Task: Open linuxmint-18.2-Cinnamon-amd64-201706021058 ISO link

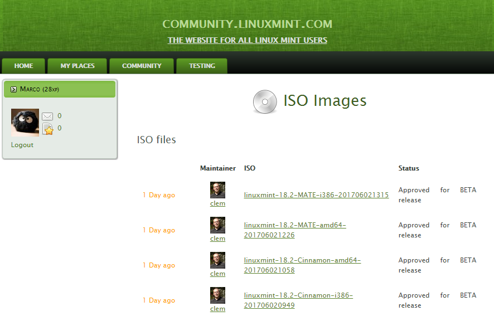Action: (x=302, y=265)
